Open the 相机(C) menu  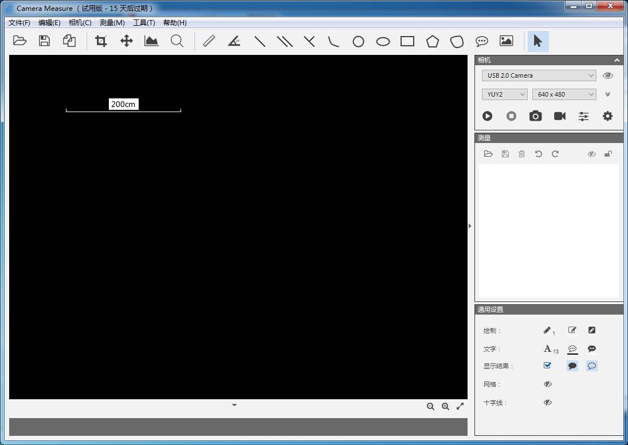[80, 23]
